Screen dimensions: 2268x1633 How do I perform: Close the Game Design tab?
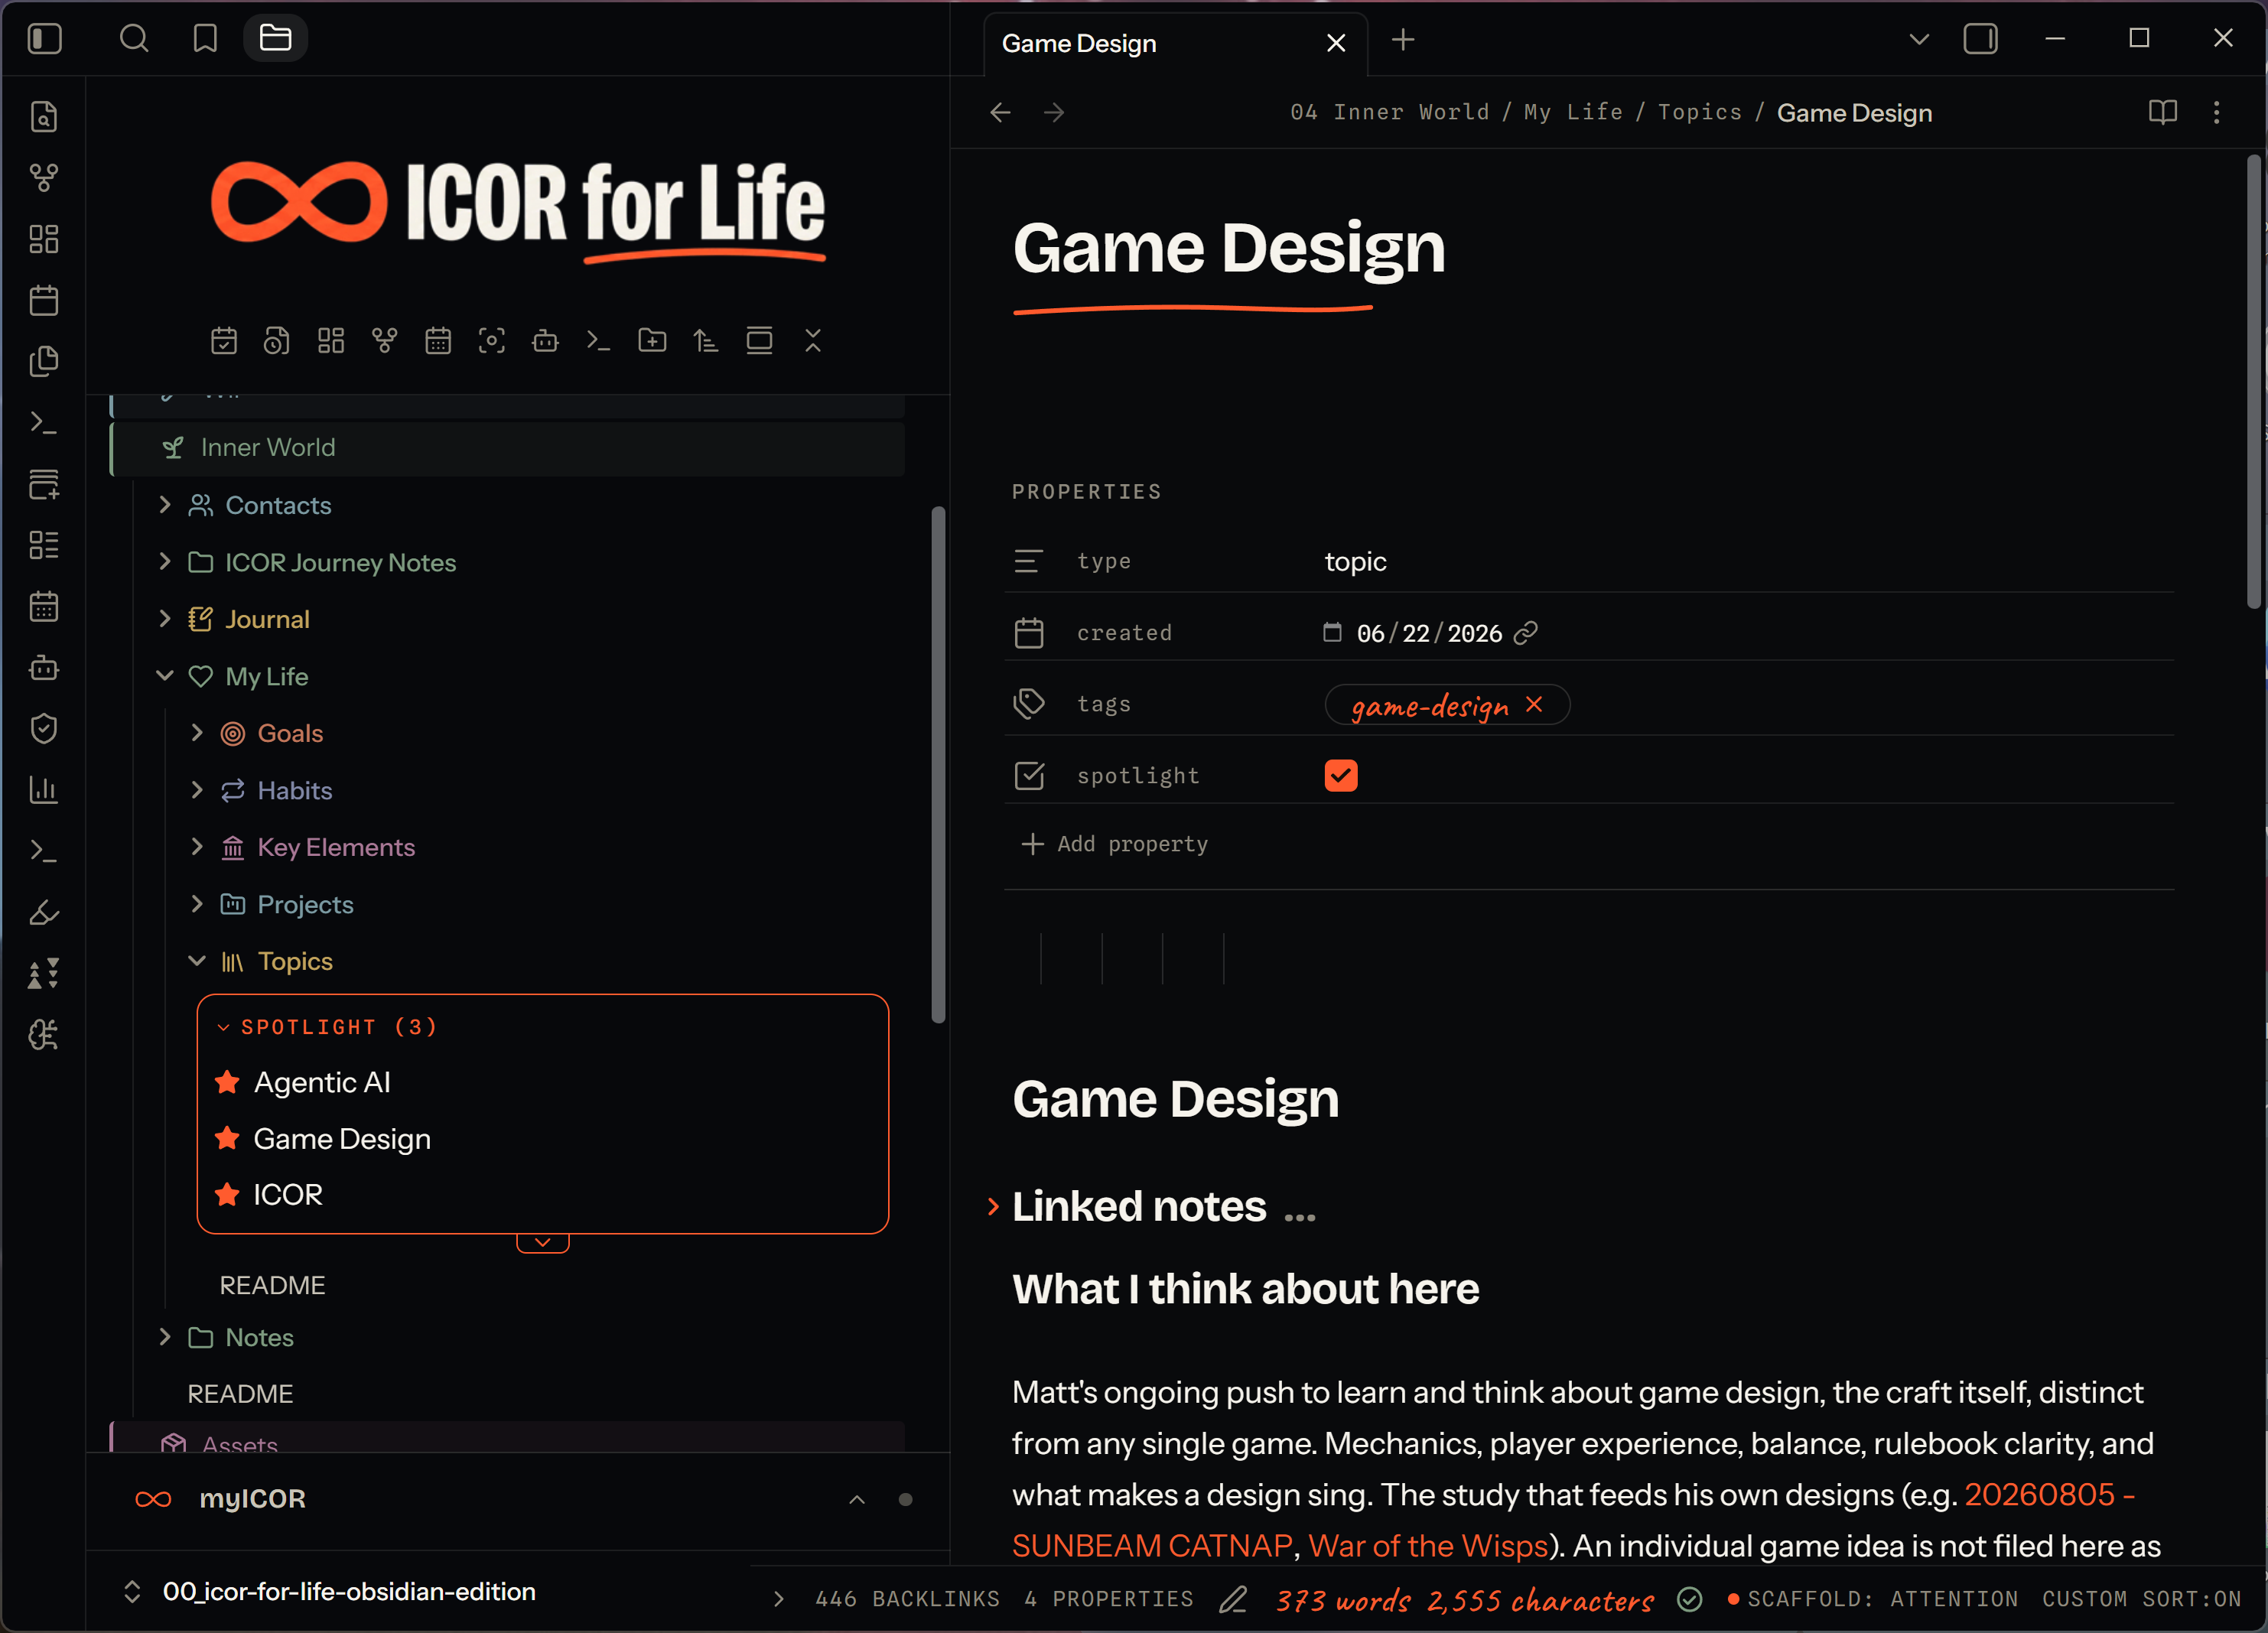[1335, 43]
